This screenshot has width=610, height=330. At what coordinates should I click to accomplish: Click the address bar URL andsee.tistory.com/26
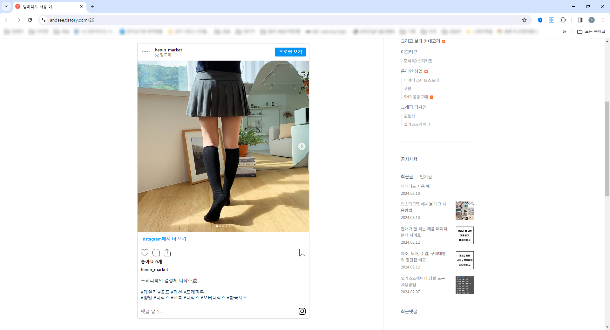72,20
